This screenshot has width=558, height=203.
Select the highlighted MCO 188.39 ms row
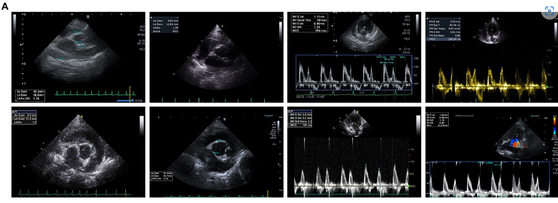445,39
